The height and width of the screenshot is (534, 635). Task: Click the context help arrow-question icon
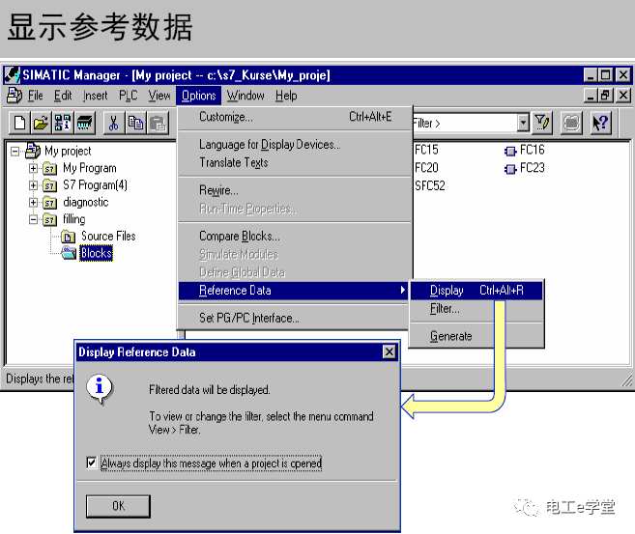pyautogui.click(x=600, y=123)
